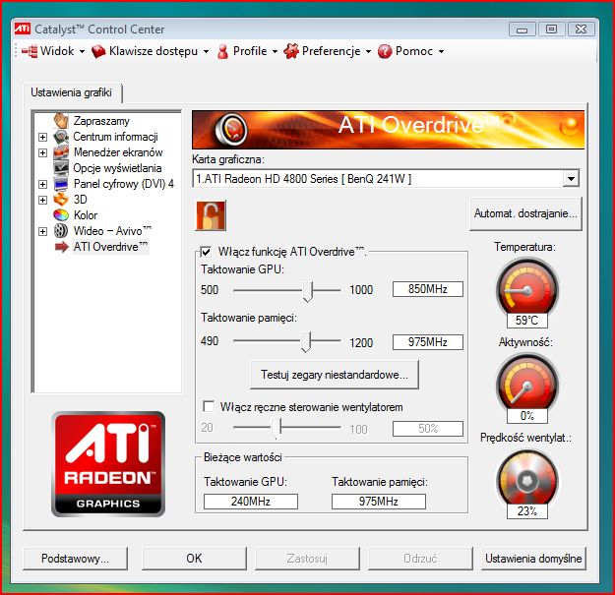Open the Profile dropdown arrow
Image resolution: width=615 pixels, height=595 pixels.
click(275, 51)
